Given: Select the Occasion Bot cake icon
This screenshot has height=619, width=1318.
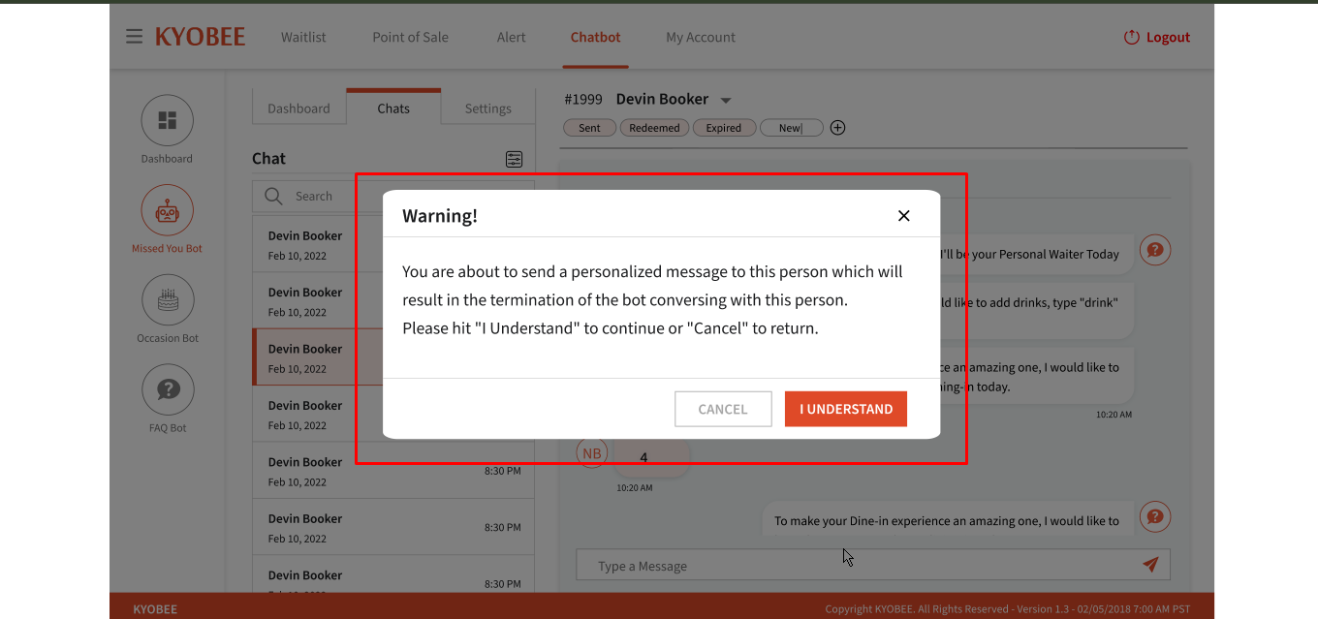Looking at the screenshot, I should 168,300.
